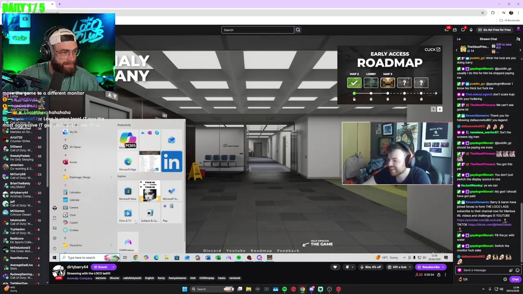The width and height of the screenshot is (523, 294).
Task: Click Chrome icon in the bottom taskbar
Action: pos(302,289)
